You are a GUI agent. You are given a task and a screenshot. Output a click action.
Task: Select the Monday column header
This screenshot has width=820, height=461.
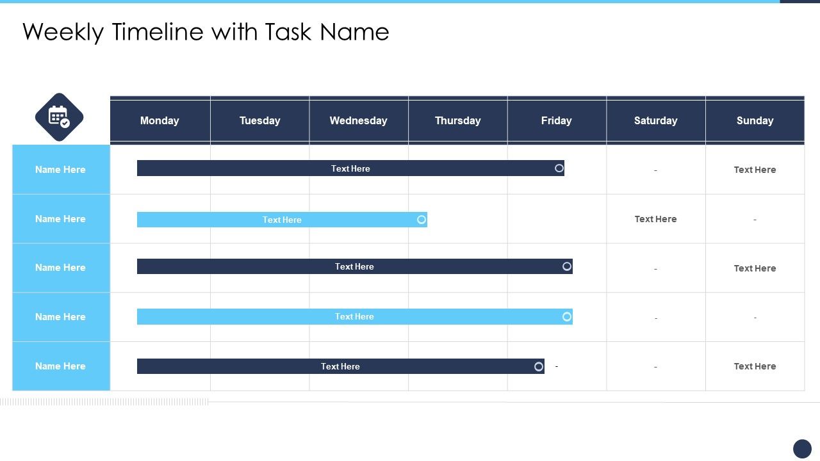tap(160, 120)
